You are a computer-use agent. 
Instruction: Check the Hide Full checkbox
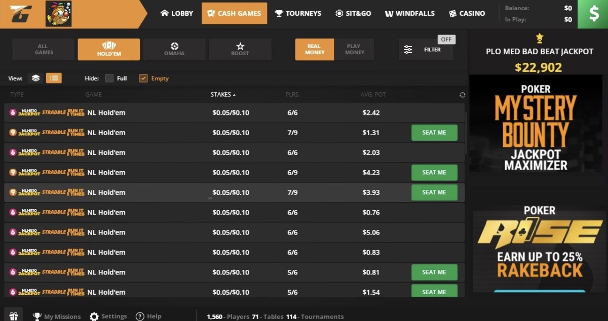(x=109, y=78)
